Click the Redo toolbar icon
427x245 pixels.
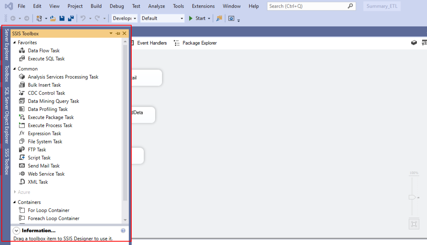(97, 19)
